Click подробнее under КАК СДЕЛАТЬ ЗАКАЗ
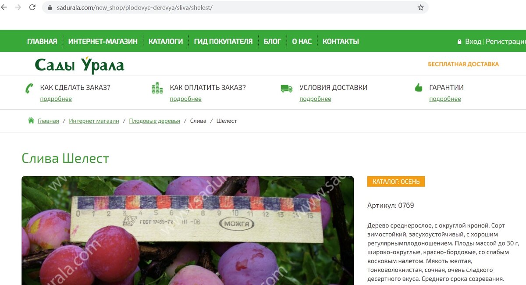Image resolution: width=526 pixels, height=285 pixels. [56, 99]
